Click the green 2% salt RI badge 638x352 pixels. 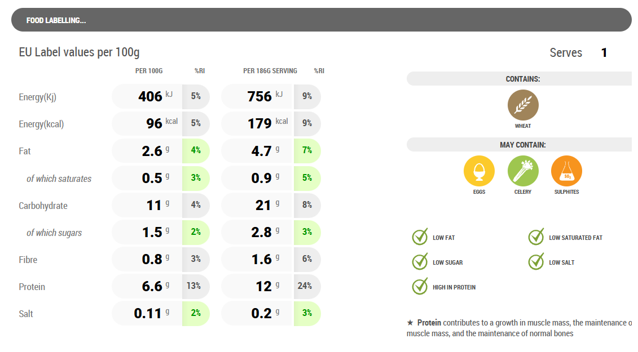[196, 313]
